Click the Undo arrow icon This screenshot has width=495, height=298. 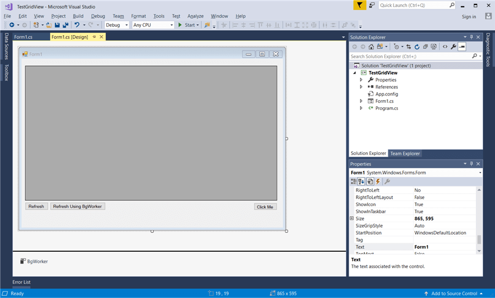[76, 25]
